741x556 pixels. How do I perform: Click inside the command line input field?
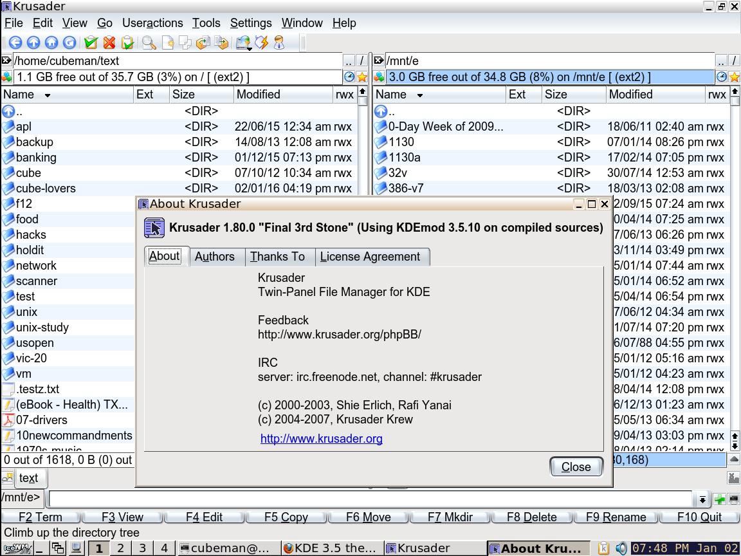370,499
